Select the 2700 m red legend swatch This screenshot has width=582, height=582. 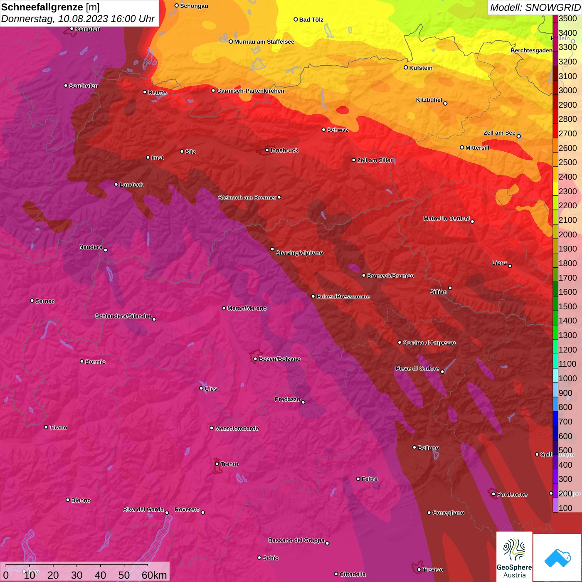click(x=555, y=131)
